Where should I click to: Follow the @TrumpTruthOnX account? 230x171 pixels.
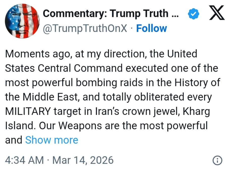pyautogui.click(x=151, y=28)
